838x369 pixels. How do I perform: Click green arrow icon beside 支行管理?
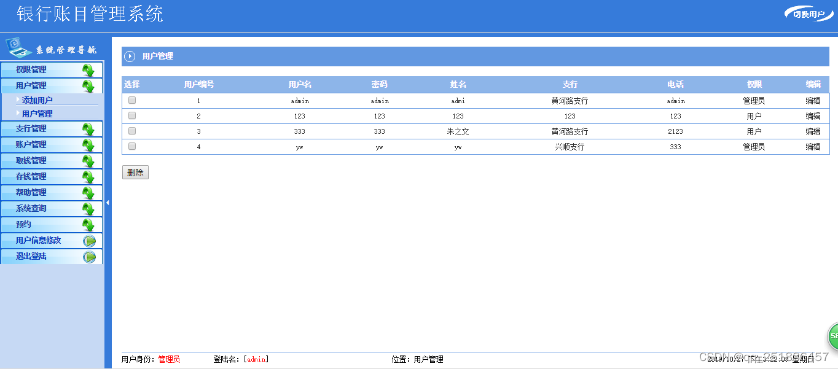88,129
